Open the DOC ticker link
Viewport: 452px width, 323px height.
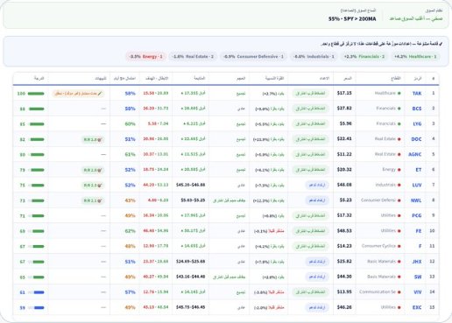click(416, 139)
